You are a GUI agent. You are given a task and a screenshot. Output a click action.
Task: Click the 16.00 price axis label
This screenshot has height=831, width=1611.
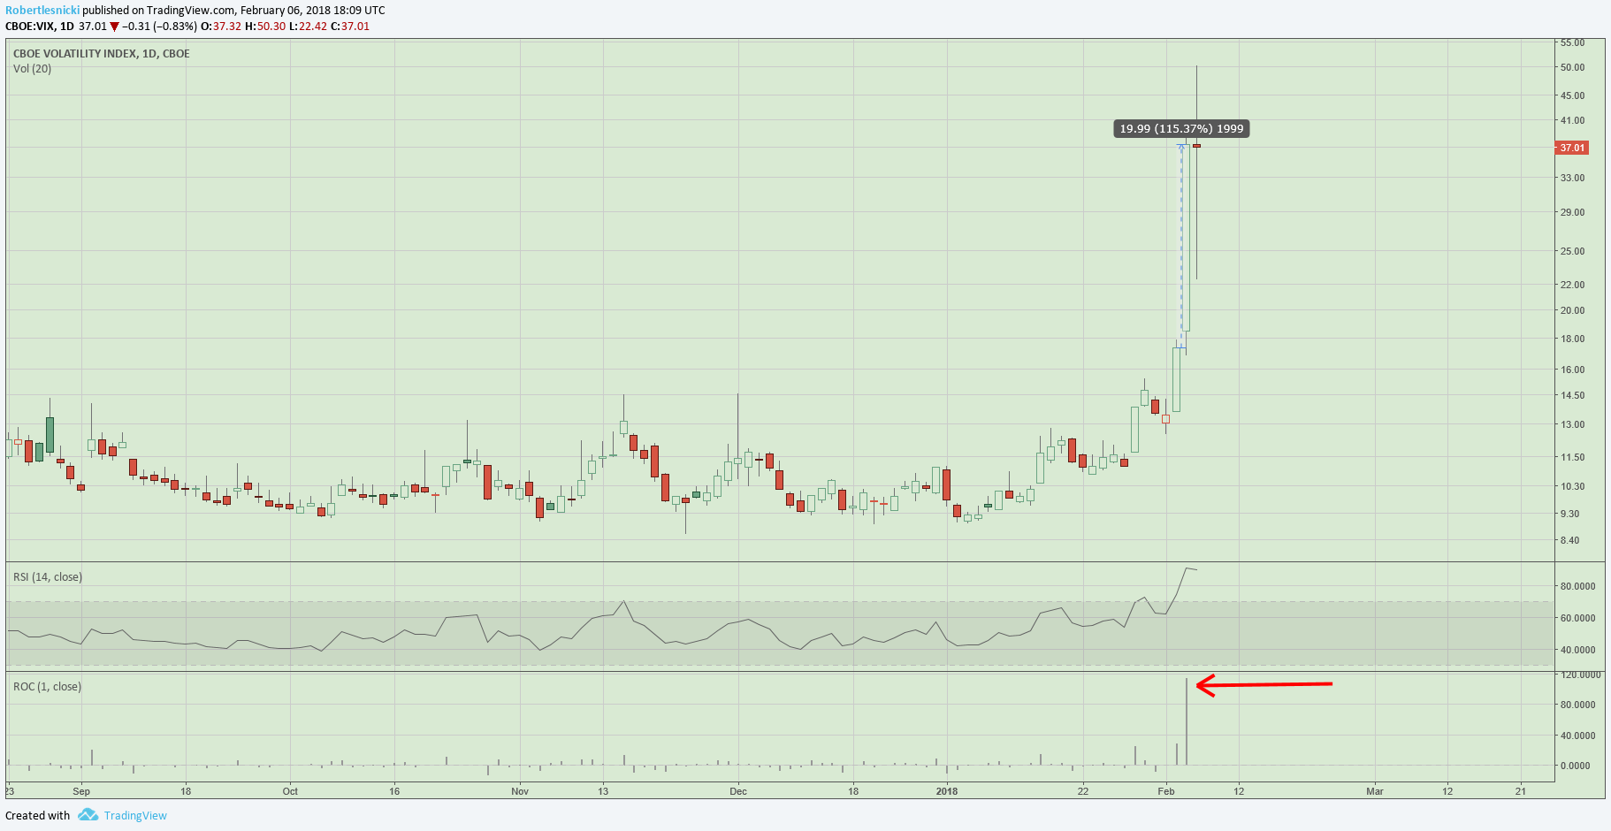(x=1572, y=370)
